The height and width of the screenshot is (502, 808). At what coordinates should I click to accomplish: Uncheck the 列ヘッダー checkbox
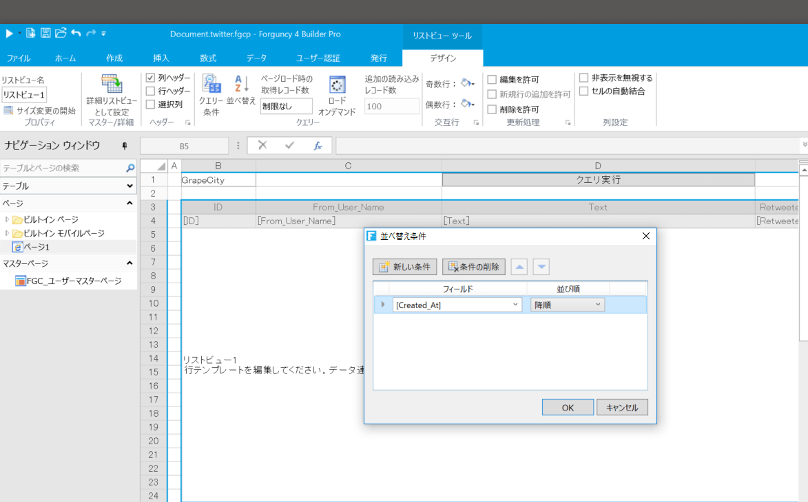click(151, 78)
